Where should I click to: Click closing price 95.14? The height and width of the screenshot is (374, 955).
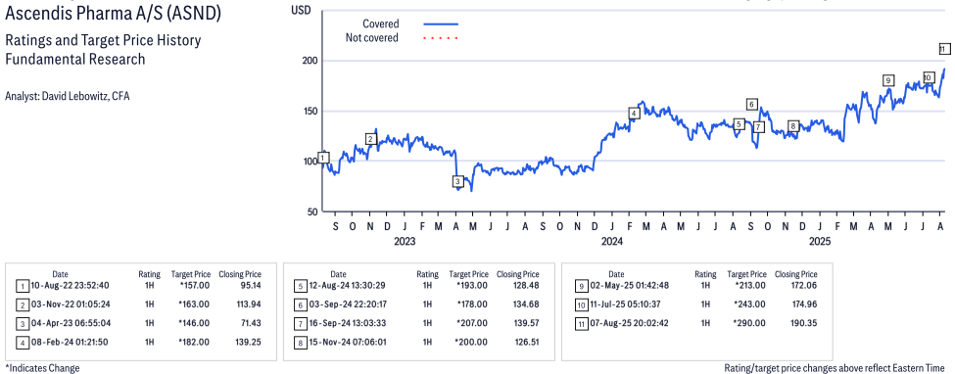click(x=251, y=285)
